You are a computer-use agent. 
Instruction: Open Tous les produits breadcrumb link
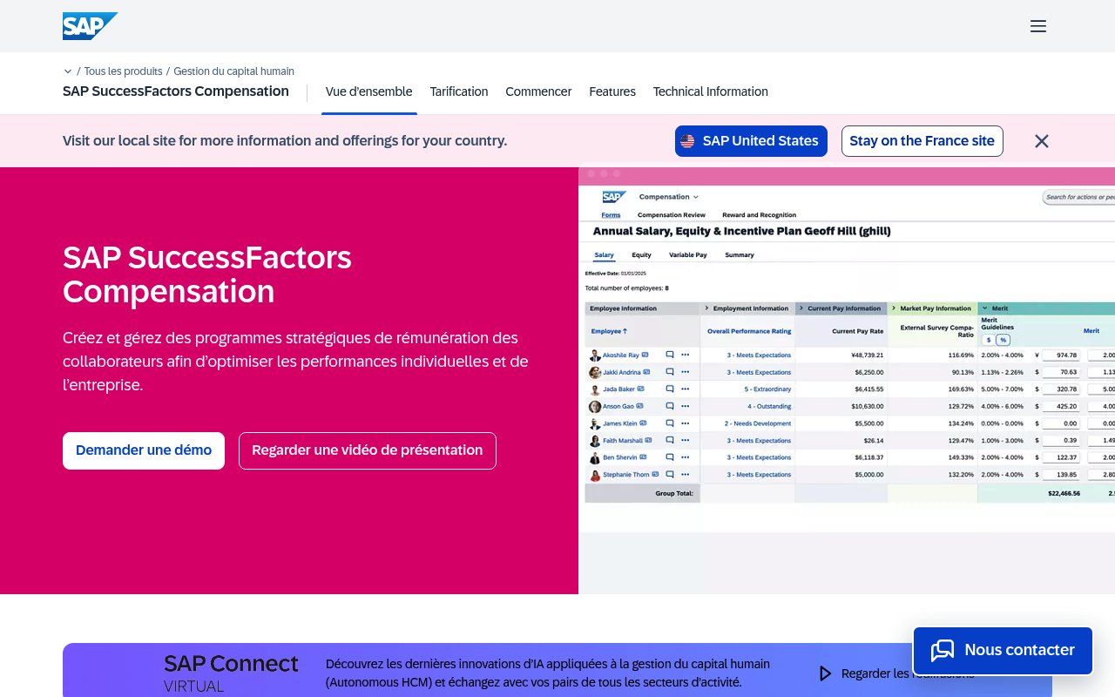124,71
